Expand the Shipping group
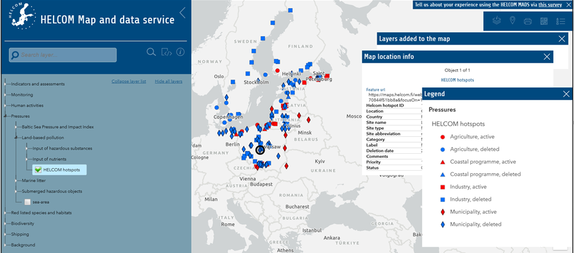The width and height of the screenshot is (574, 253). 5,234
